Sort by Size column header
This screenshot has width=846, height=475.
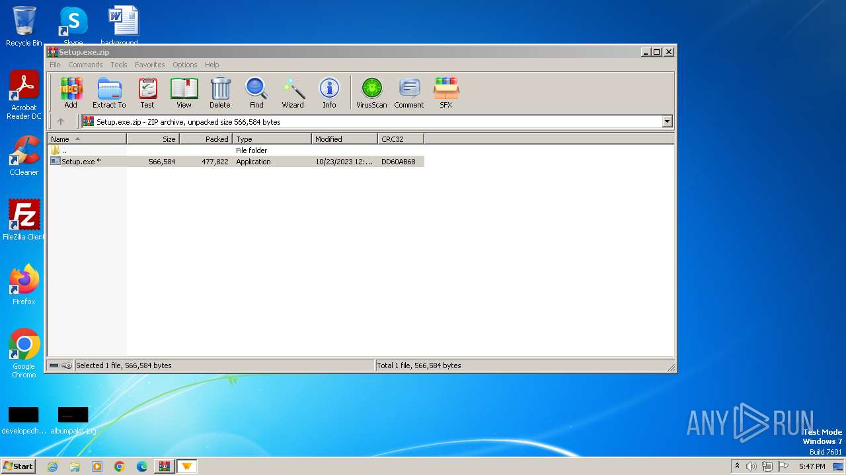pyautogui.click(x=153, y=139)
